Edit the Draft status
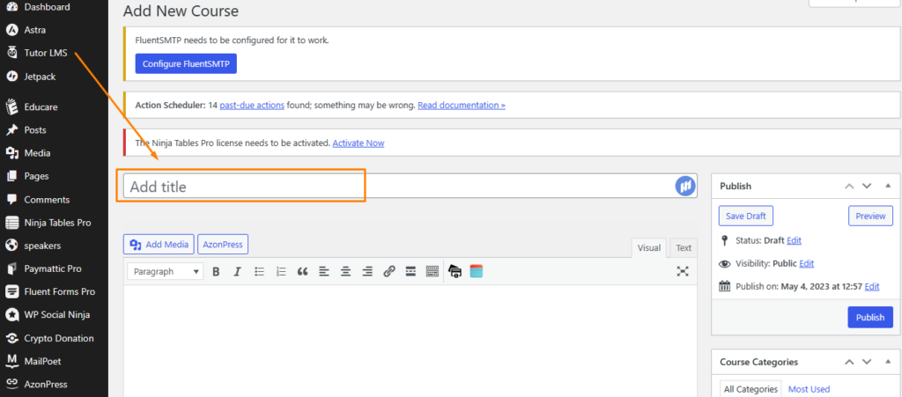 794,240
